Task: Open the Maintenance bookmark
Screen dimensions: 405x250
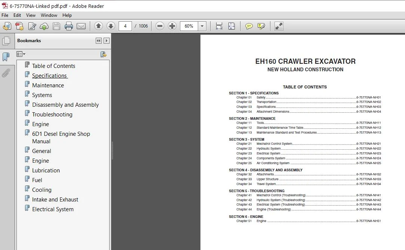Action: coord(48,85)
